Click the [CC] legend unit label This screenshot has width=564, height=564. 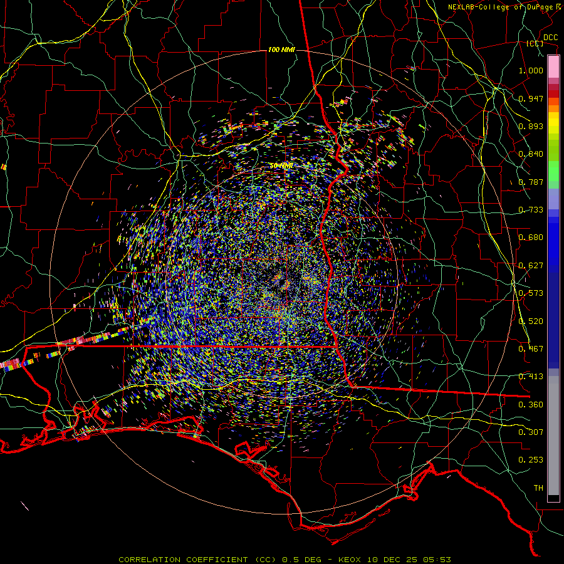point(535,43)
